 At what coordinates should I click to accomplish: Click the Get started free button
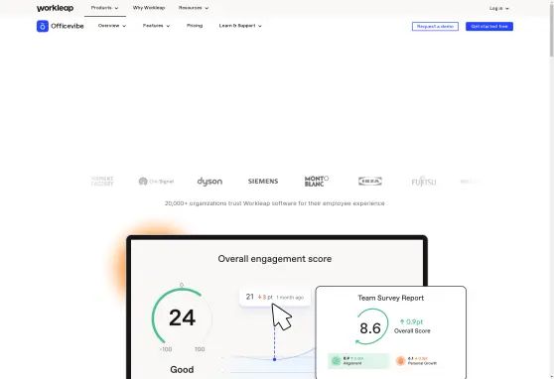489,27
